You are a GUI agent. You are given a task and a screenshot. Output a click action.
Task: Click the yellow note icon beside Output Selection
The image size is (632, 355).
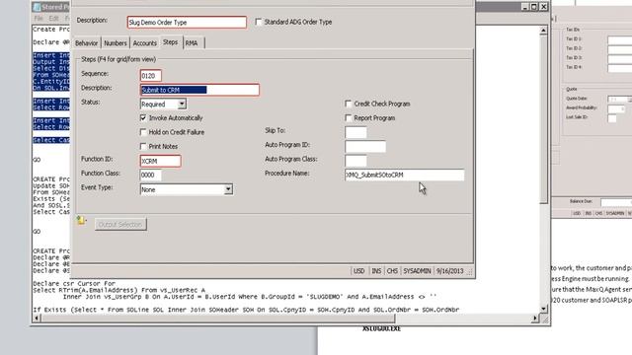coord(81,220)
